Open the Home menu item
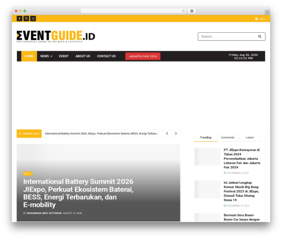The width and height of the screenshot is (282, 239). (x=29, y=56)
